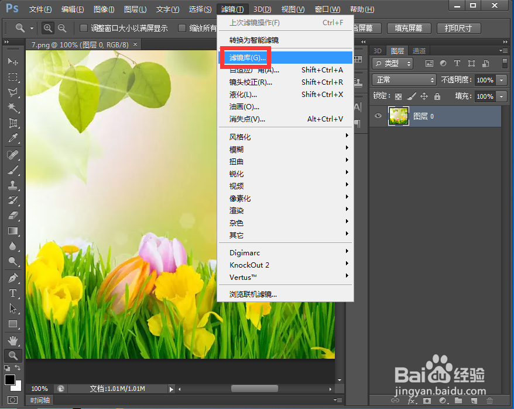Enable the Lock all padlock on layers panel
514x409 pixels.
pos(437,96)
